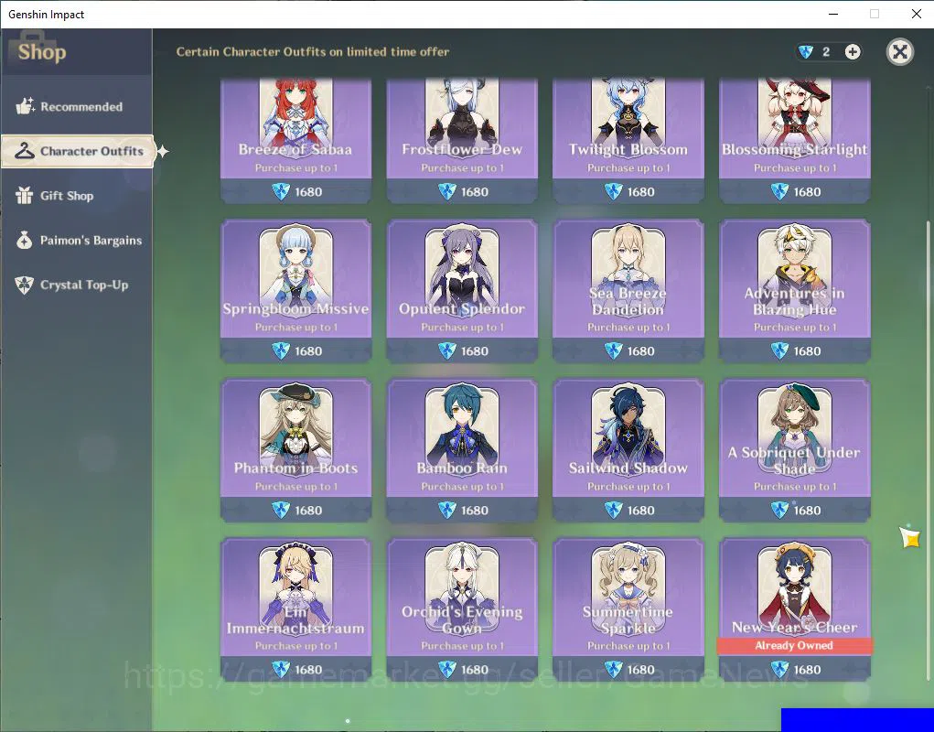Click the crystal icon under Ein Immernachtstraum
Screen dimensions: 934x732
coord(281,670)
